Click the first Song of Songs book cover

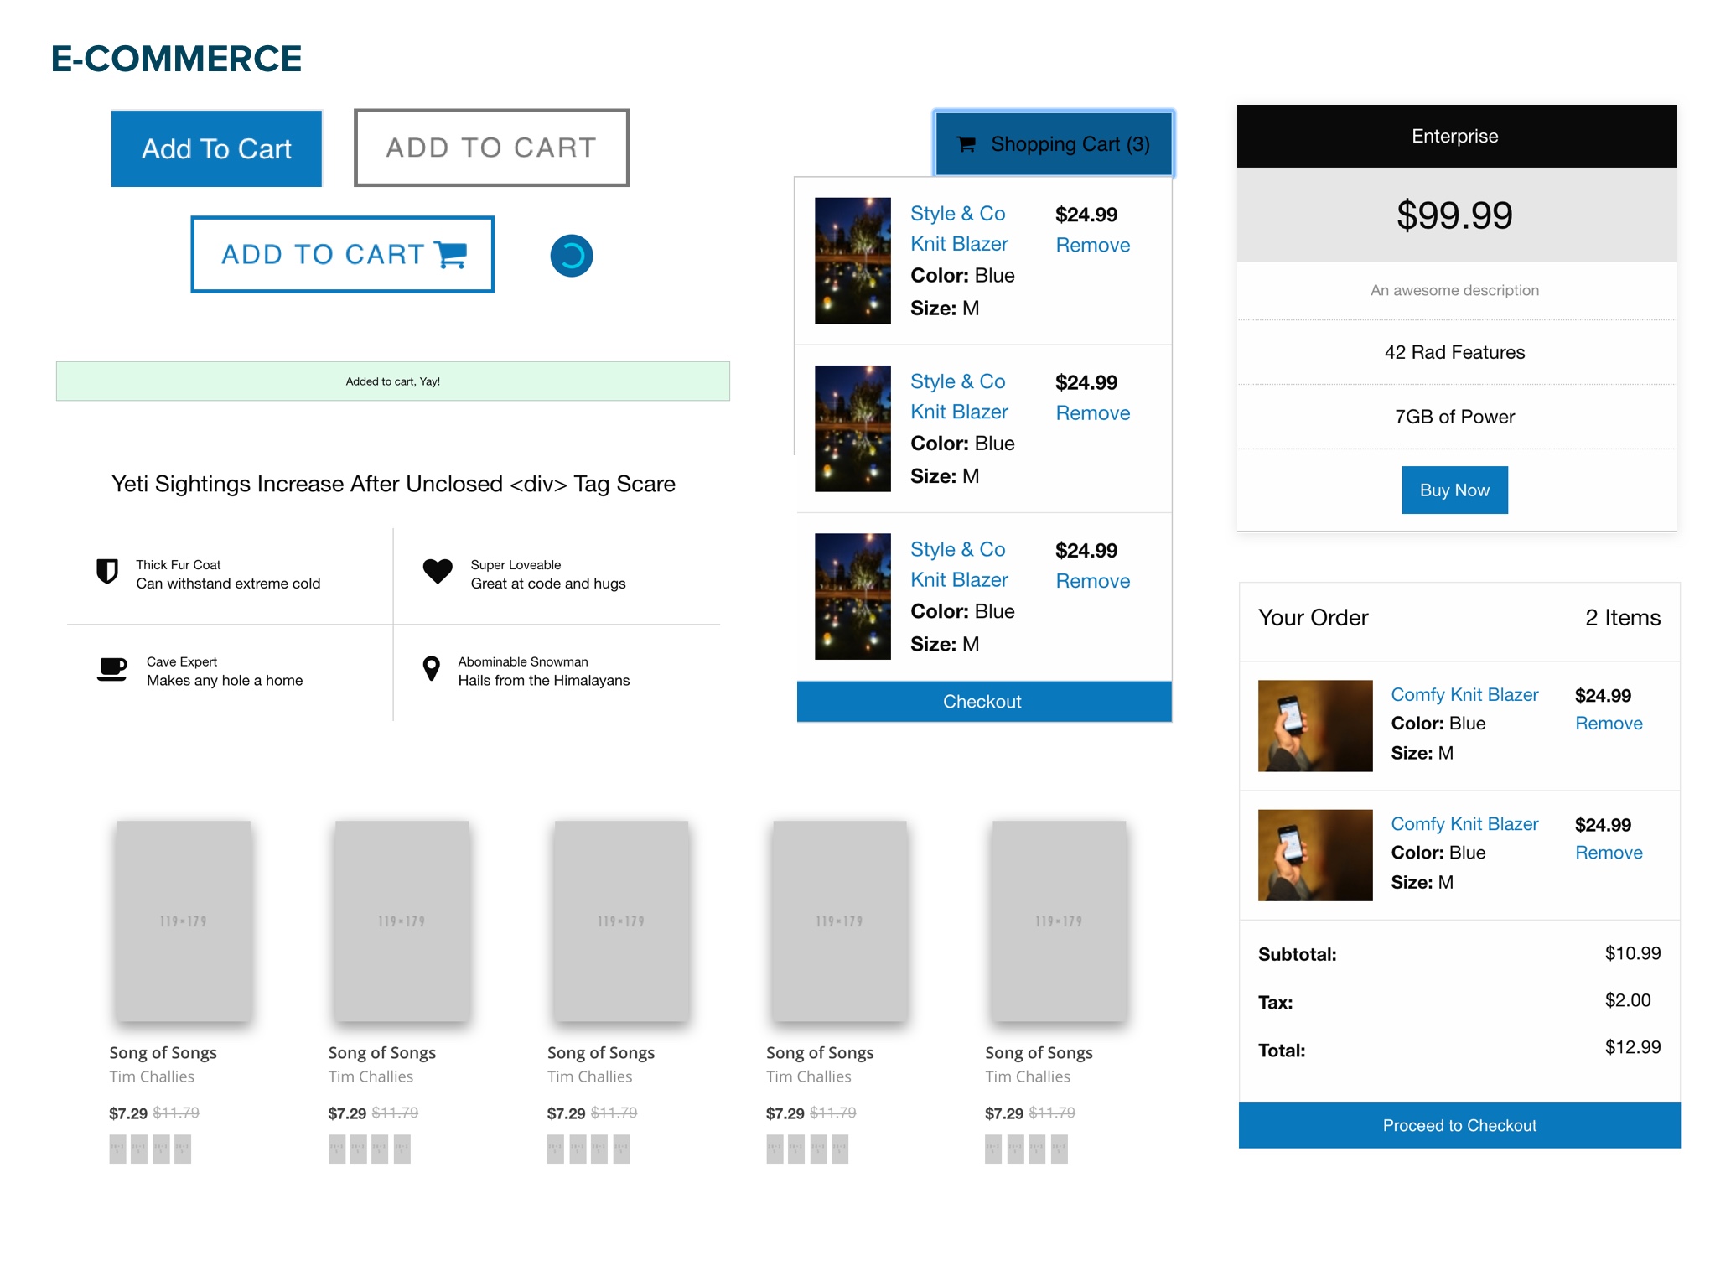click(184, 921)
